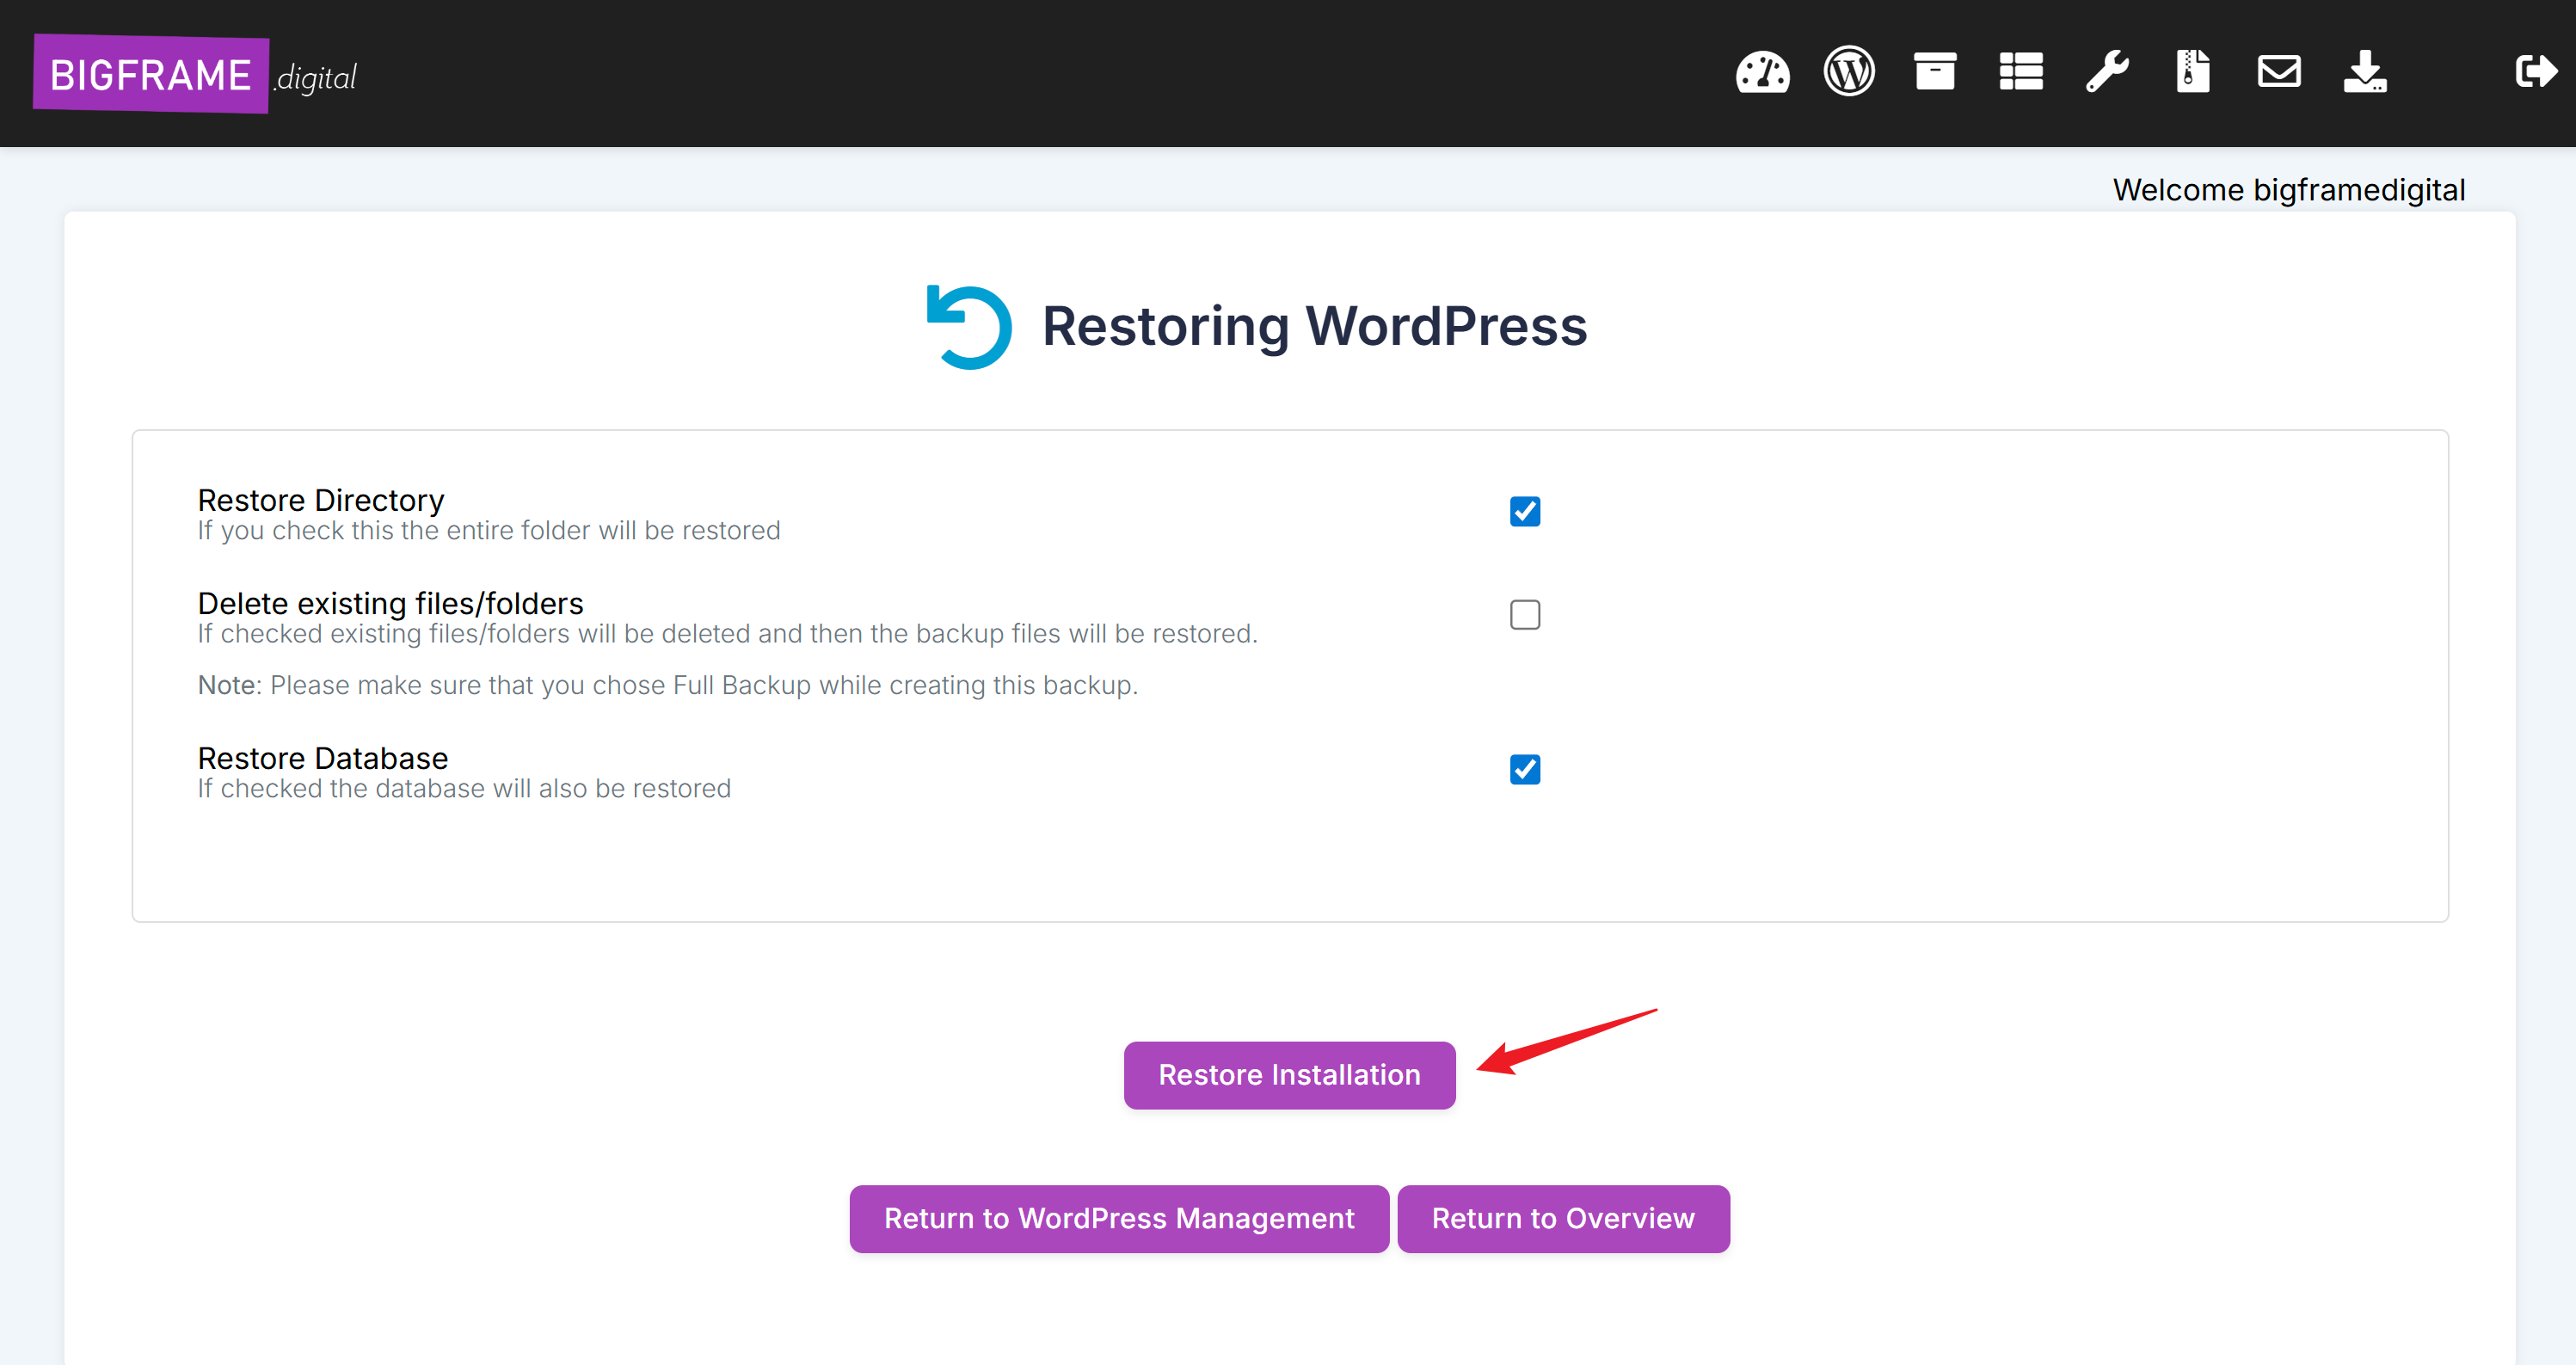Click the Restore Installation button
The height and width of the screenshot is (1365, 2576).
coord(1289,1075)
